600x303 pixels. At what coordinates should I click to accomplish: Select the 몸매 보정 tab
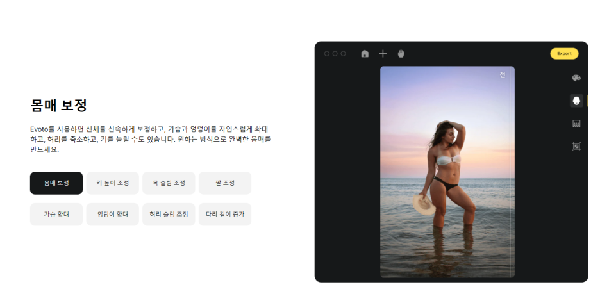[x=56, y=183]
